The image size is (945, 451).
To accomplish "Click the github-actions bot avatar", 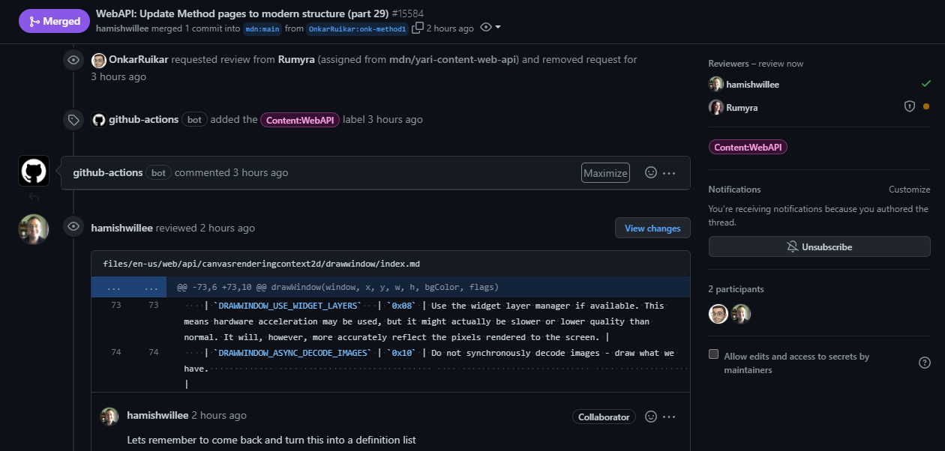I will click(x=34, y=171).
